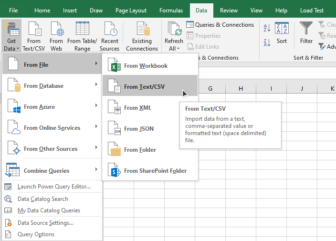This screenshot has width=336, height=241.
Task: Expand the From Online Services submenu arrow
Action: point(96,126)
